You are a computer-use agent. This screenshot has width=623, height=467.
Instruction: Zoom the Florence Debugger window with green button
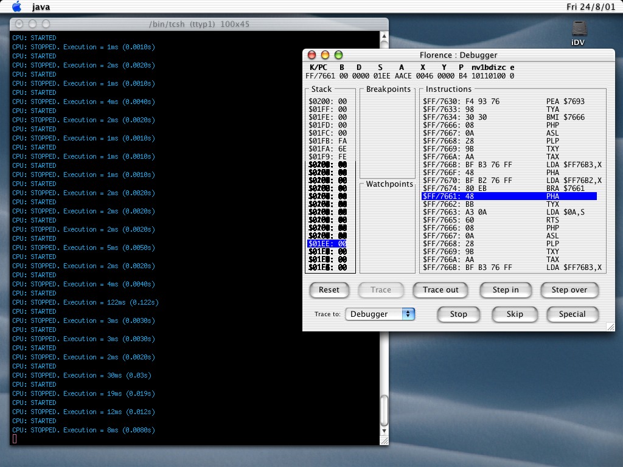(x=338, y=55)
